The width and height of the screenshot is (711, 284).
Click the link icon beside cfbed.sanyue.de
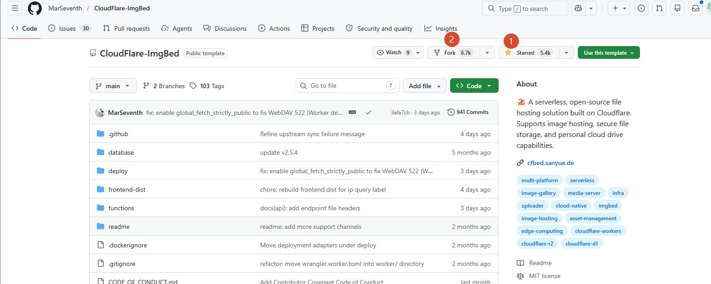pos(520,163)
